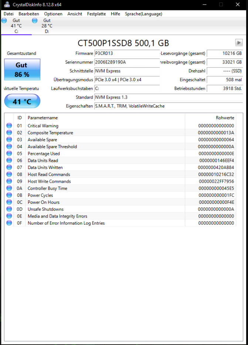The width and height of the screenshot is (248, 345).
Task: Close the CrystalDiskInfo window
Action: (x=238, y=4)
